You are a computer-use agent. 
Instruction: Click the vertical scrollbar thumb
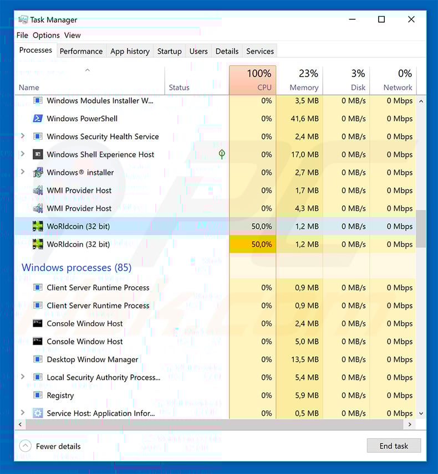421,229
